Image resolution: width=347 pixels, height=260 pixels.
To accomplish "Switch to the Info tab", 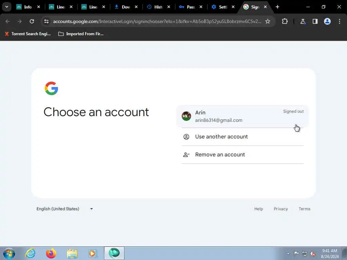I will pyautogui.click(x=24, y=7).
